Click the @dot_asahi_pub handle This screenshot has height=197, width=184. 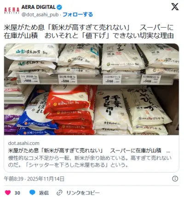pyautogui.click(x=40, y=15)
